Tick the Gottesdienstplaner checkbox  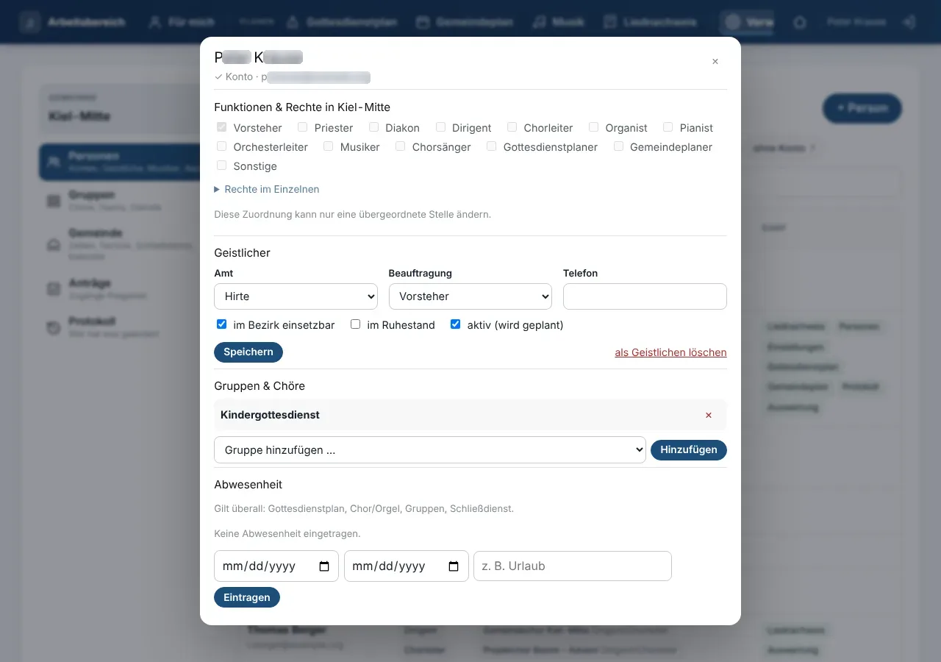click(491, 146)
